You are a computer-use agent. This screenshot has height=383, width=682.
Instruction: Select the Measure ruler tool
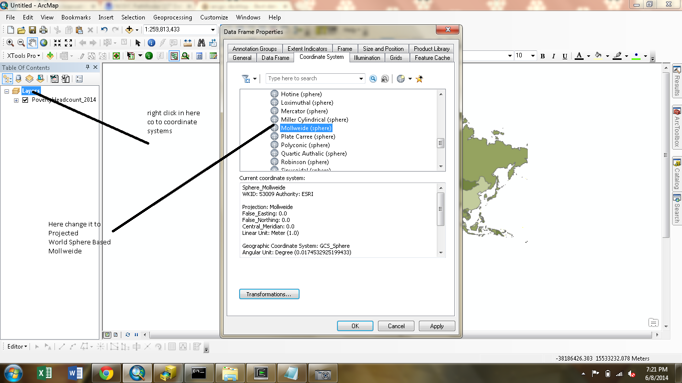tap(188, 43)
